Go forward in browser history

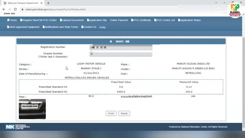[x=10, y=9]
